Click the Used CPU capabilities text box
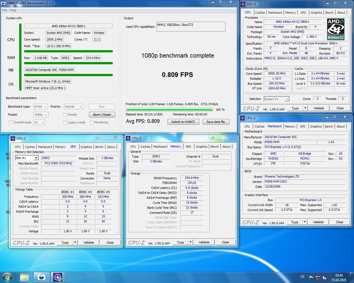 191,27
